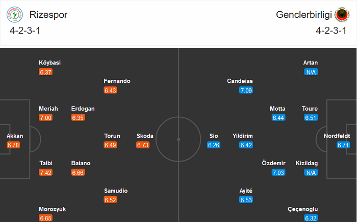Click player name Skoda
Viewport: 357px width, 222px height.
click(145, 136)
